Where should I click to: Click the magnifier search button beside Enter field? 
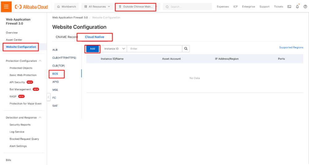[186, 49]
